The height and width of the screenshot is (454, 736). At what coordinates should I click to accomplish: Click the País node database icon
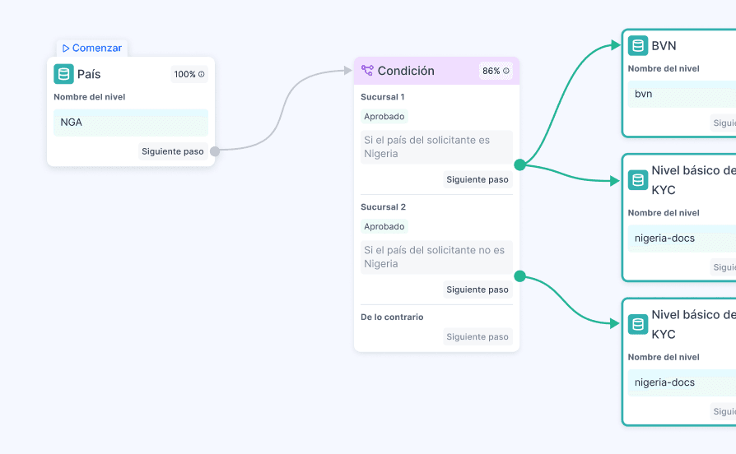click(x=63, y=74)
